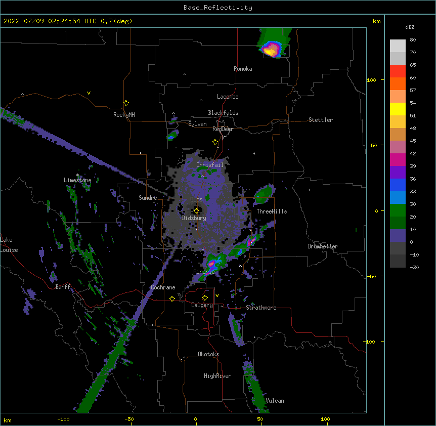Click the Airdrie label

pos(204,272)
